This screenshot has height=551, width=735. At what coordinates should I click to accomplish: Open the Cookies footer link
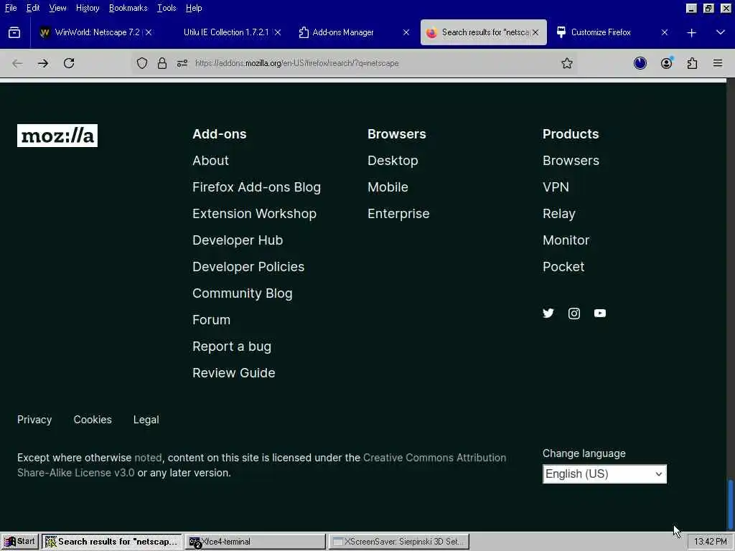click(x=93, y=420)
